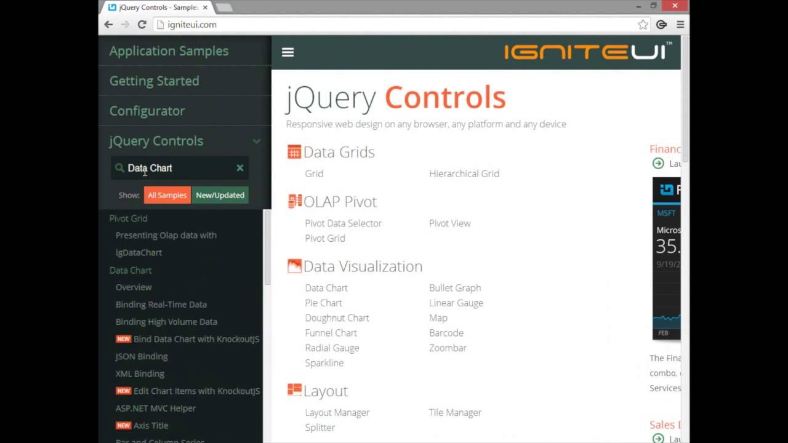Open Binding High Volume Data sample
This screenshot has height=443, width=788.
click(x=166, y=322)
